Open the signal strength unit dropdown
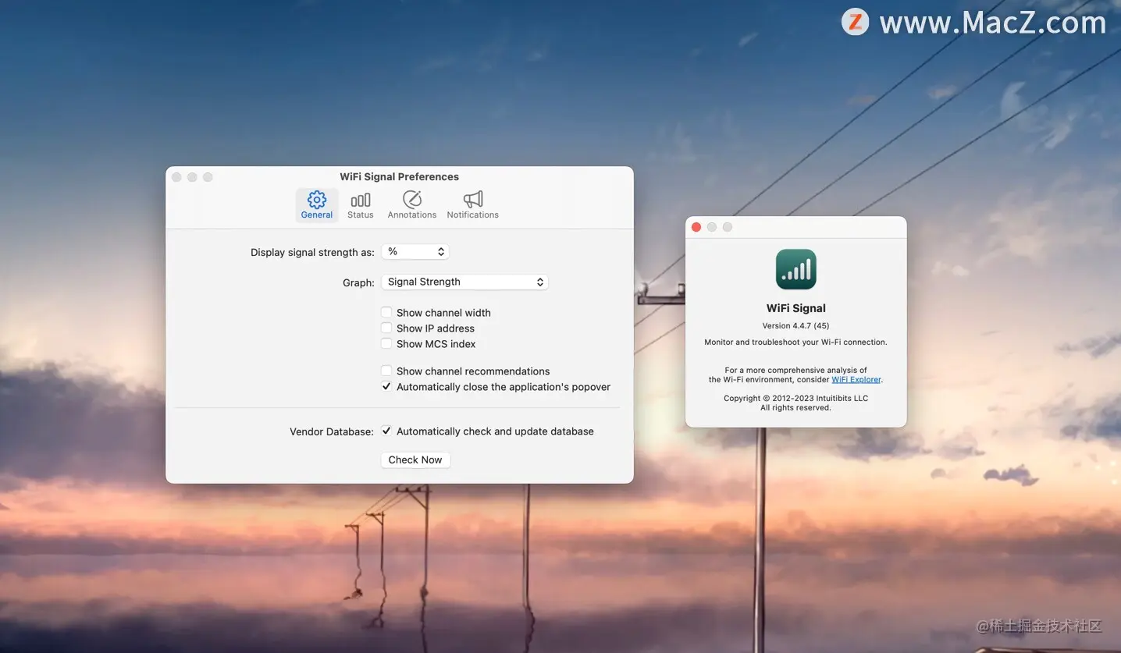Viewport: 1121px width, 653px height. (415, 252)
